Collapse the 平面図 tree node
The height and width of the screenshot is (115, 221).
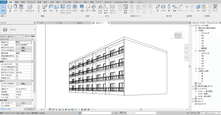pyautogui.click(x=196, y=31)
